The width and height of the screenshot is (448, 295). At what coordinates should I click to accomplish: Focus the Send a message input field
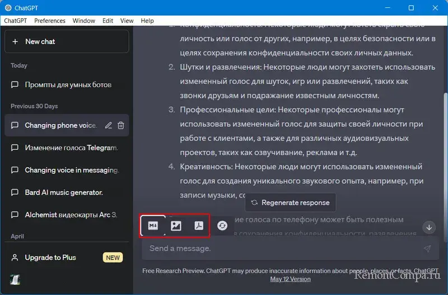[280, 248]
